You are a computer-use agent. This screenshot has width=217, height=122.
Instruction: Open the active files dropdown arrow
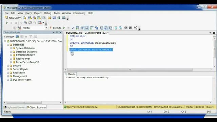point(210,33)
